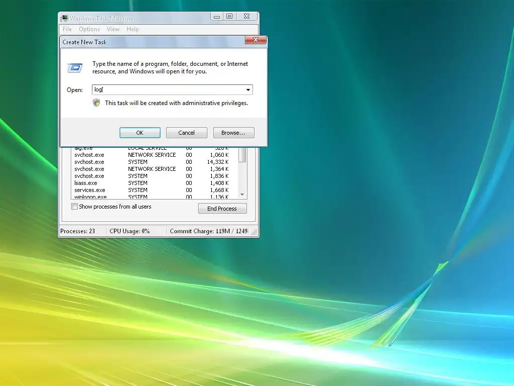Click the Windows Task Manager title bar icon

tap(64, 19)
